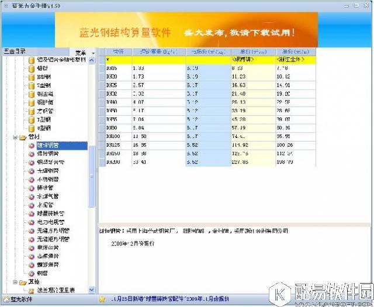
Task: Click the cylinder icon beside 钢丝绳
Action: pos(31,94)
